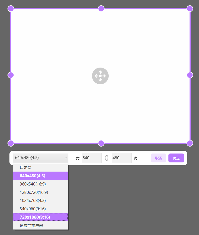
Task: Choose 适应当前屏幕 fit screen option
Action: pyautogui.click(x=41, y=226)
